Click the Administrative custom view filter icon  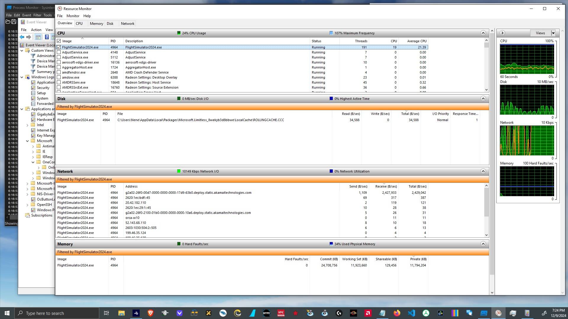coord(33,56)
